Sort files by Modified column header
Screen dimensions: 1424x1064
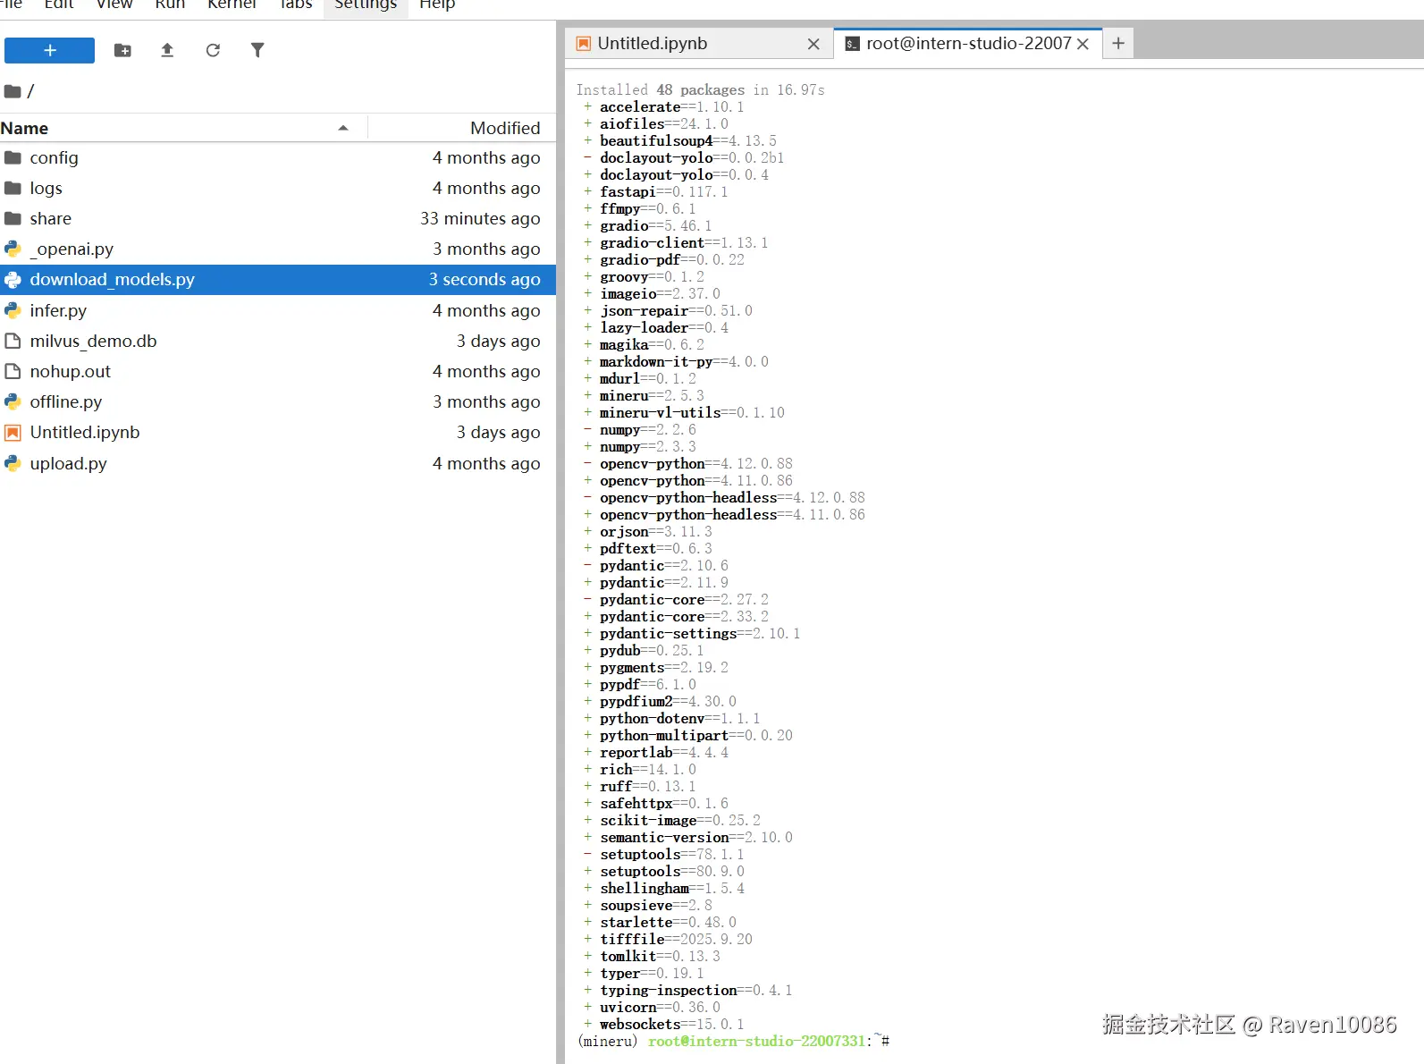(462, 128)
